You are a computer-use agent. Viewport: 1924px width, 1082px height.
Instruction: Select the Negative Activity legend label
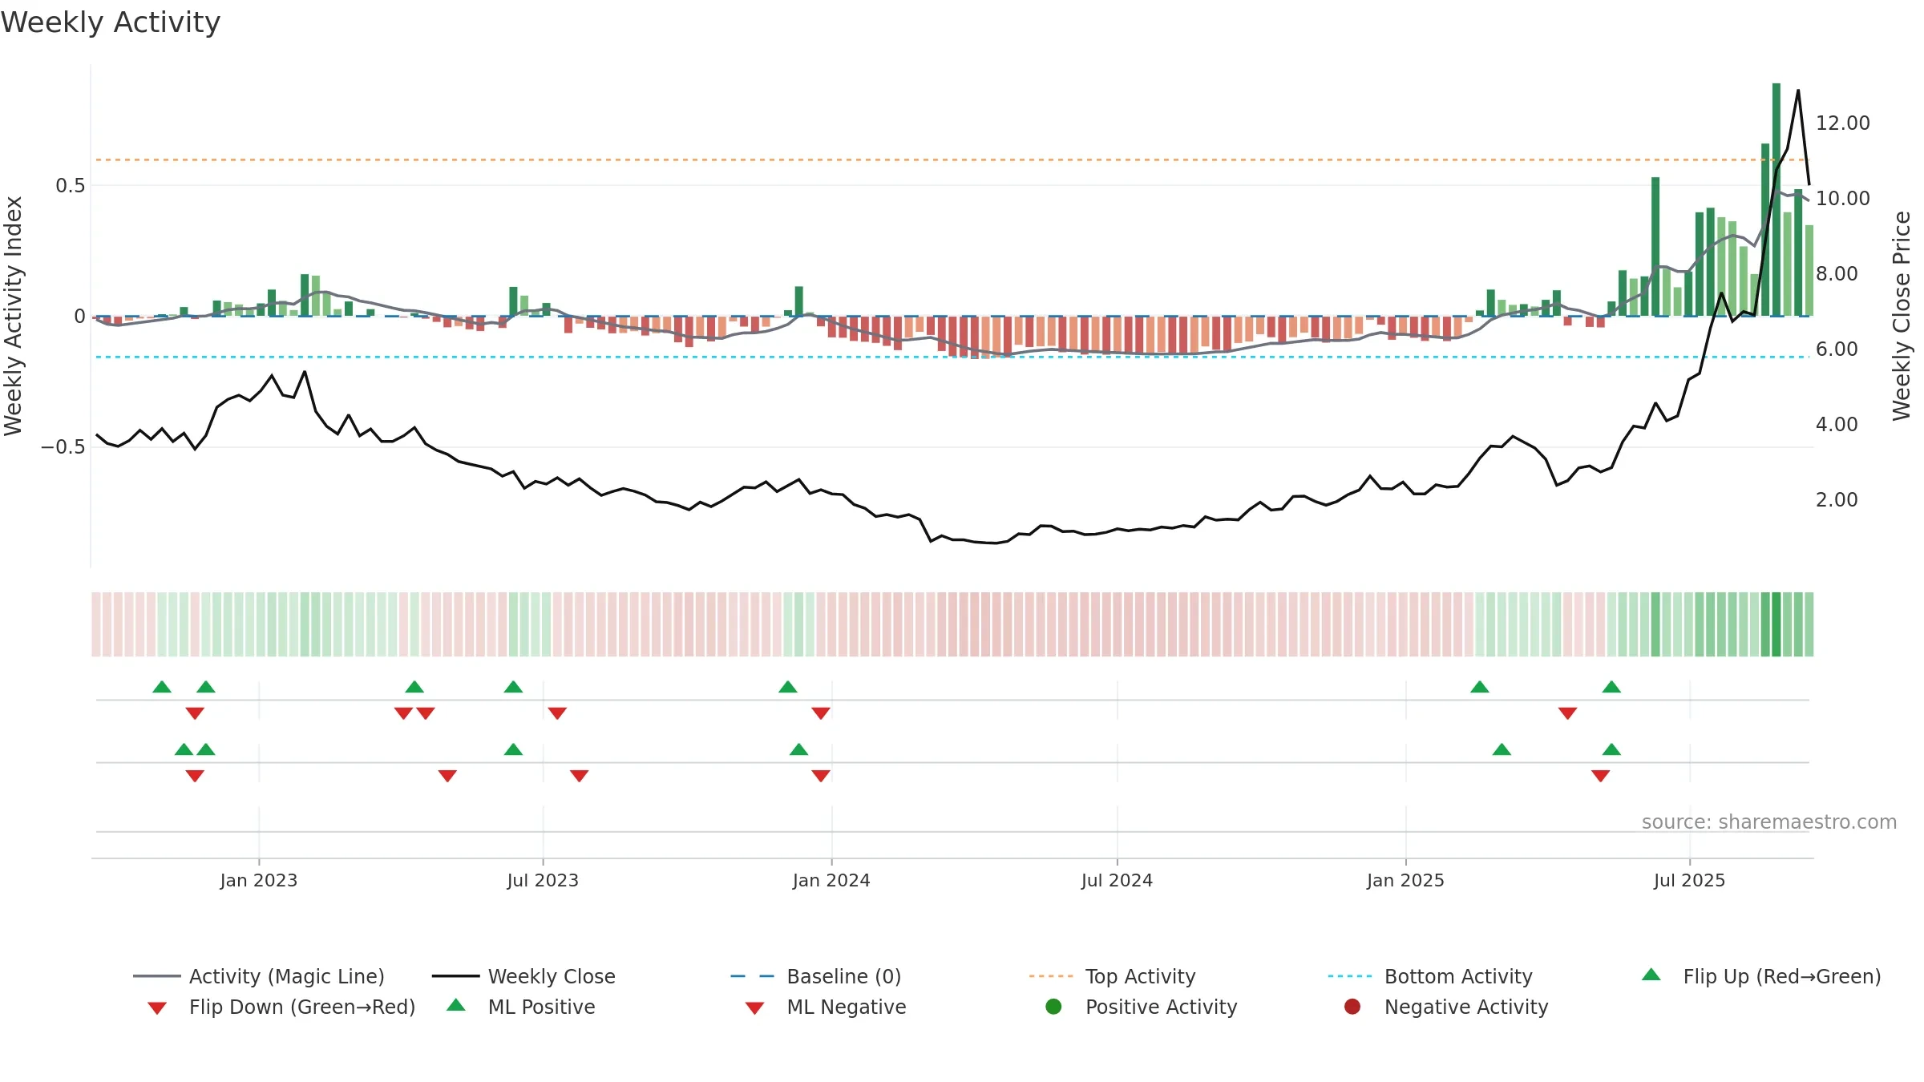coord(1466,1007)
